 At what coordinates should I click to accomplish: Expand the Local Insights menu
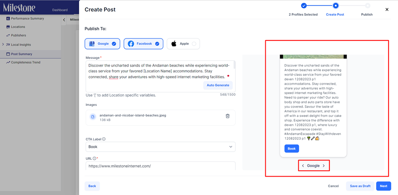pos(3,45)
